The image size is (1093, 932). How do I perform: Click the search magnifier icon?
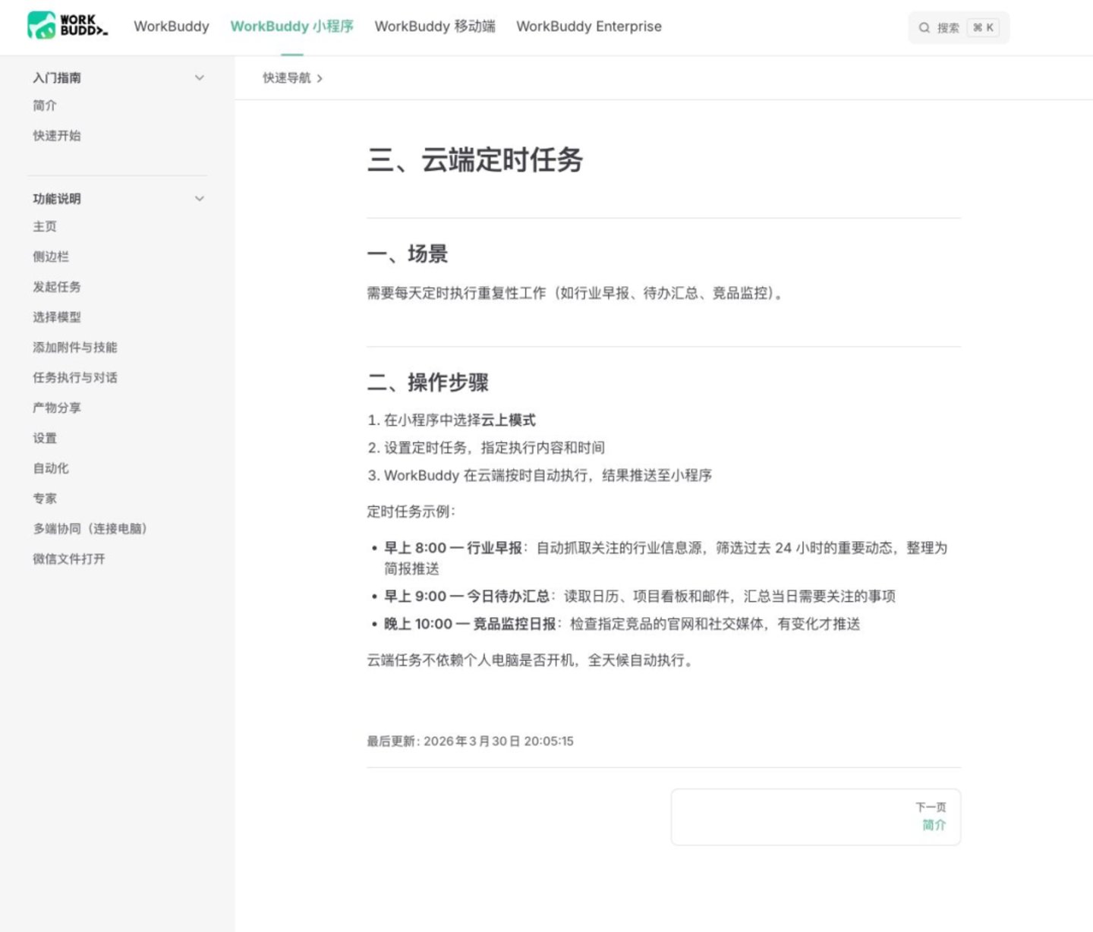(924, 27)
